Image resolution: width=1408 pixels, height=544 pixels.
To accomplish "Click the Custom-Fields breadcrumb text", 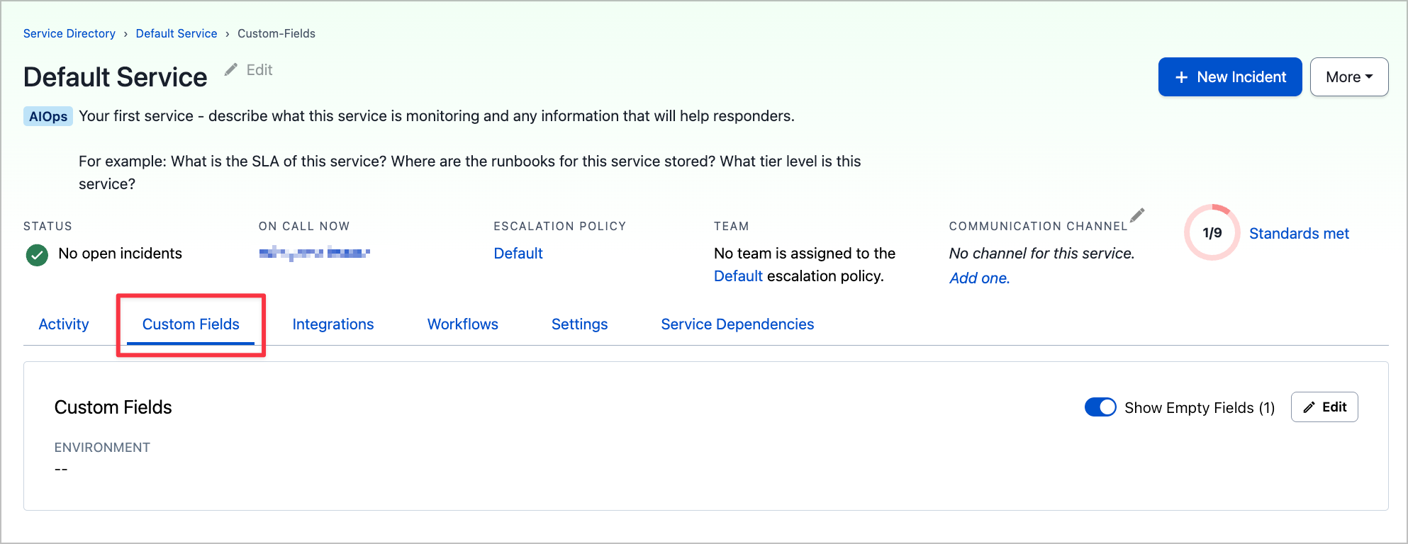I will tap(276, 33).
